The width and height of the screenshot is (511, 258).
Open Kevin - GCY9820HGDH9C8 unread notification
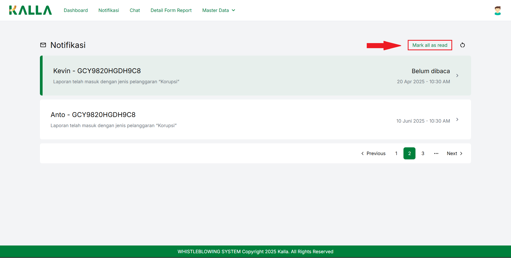97,71
